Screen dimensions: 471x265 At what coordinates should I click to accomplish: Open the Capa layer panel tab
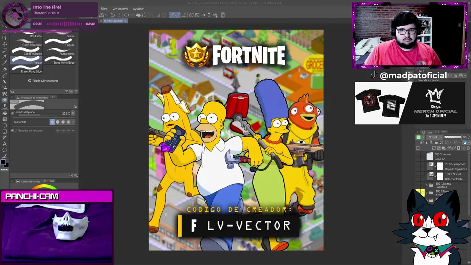(x=427, y=132)
